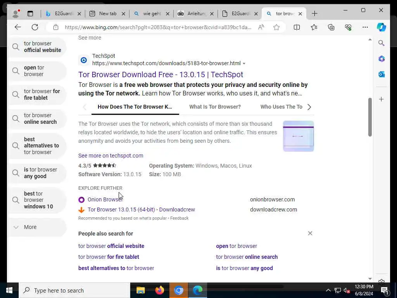397x298 pixels.
Task: Open 'Tor Browser Download Free' TechSpot link
Action: coord(161,74)
